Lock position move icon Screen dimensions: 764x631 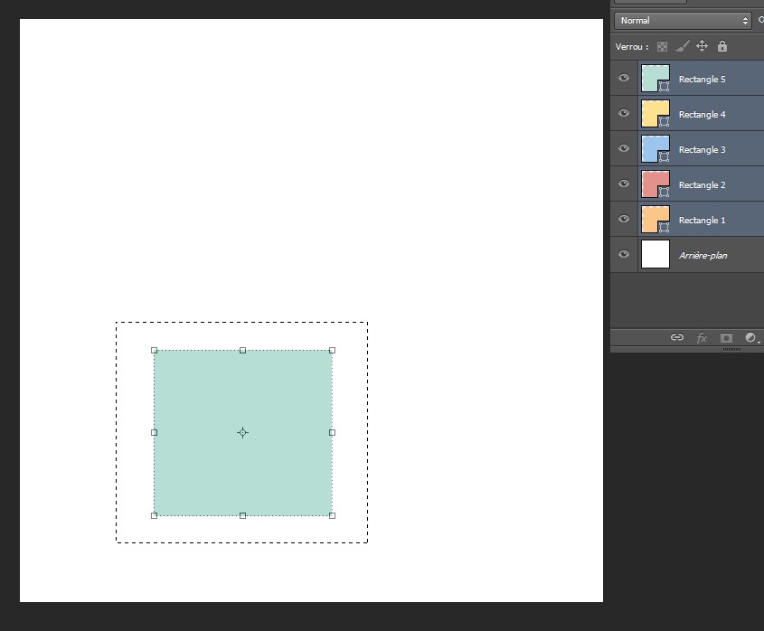click(702, 46)
